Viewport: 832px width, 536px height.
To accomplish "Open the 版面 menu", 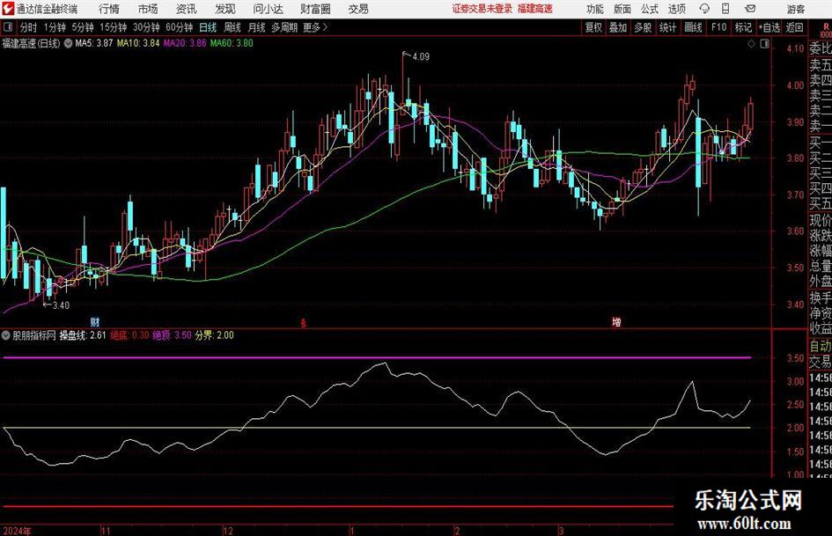I will (x=622, y=9).
